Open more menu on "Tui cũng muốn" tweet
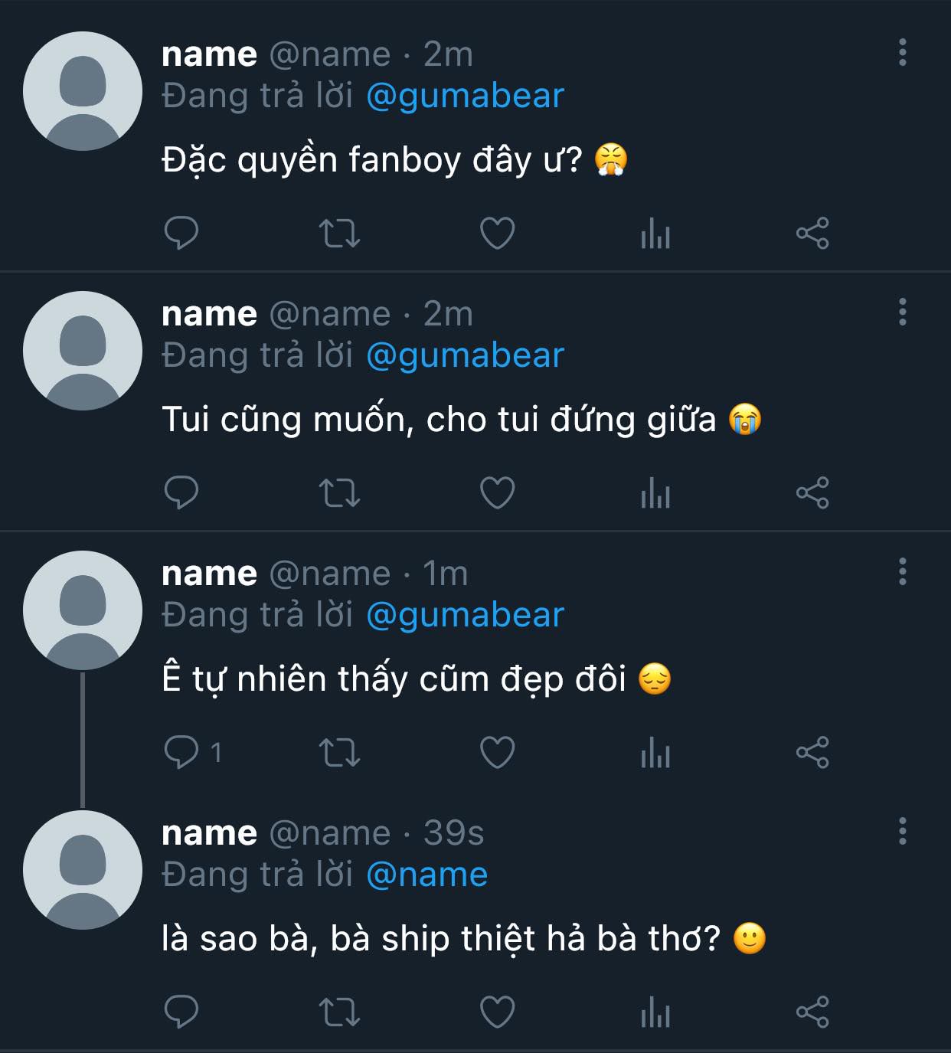This screenshot has width=951, height=1053. (903, 312)
